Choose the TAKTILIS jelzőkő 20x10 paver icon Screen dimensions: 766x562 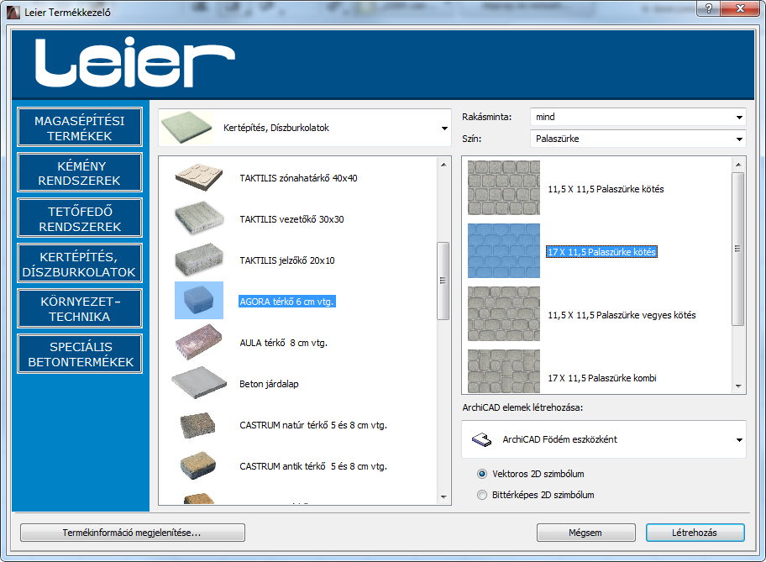(x=200, y=260)
